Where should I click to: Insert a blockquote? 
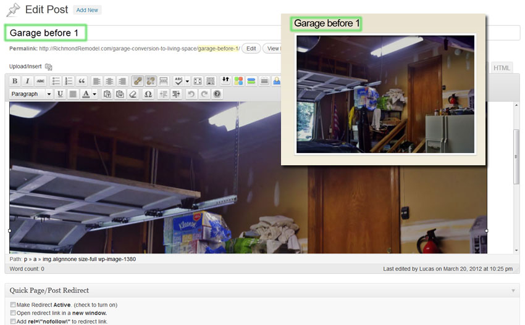(82, 81)
